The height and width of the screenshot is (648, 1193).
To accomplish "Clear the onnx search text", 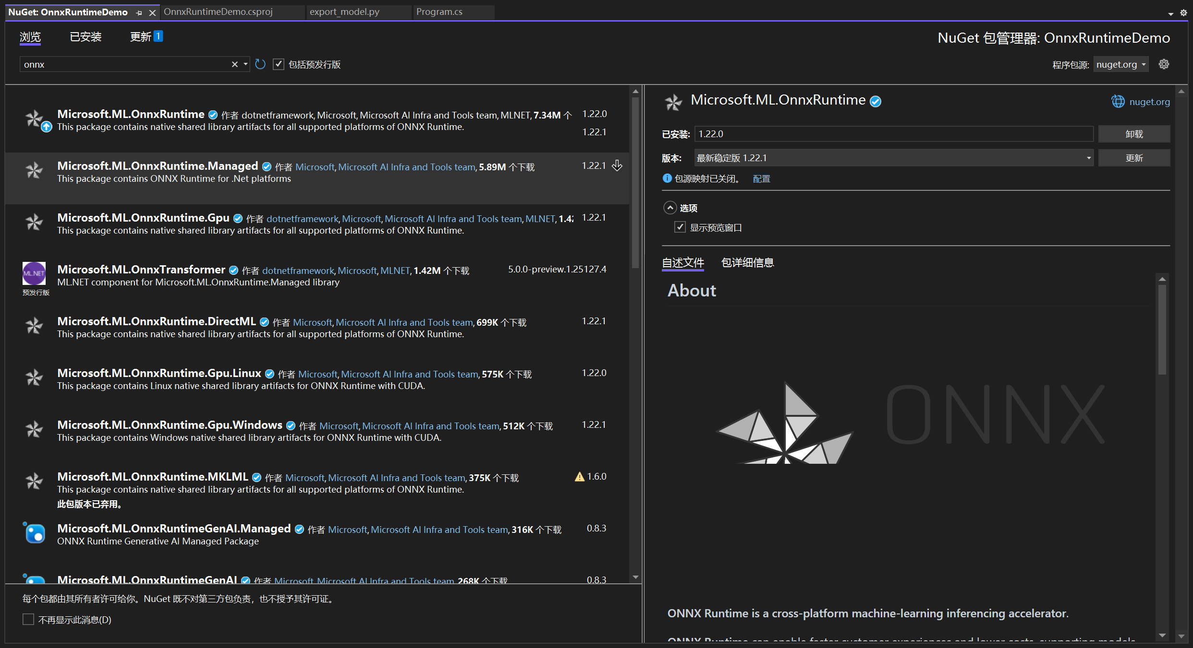I will coord(234,64).
